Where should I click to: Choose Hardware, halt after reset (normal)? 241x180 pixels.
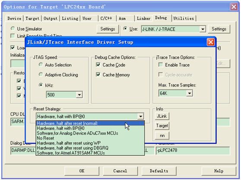(x=90, y=123)
